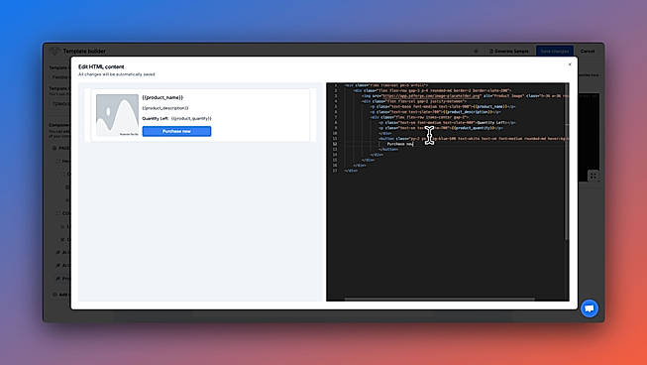Click the fullscreen expand icon behind dialog
The image size is (647, 365).
click(593, 176)
